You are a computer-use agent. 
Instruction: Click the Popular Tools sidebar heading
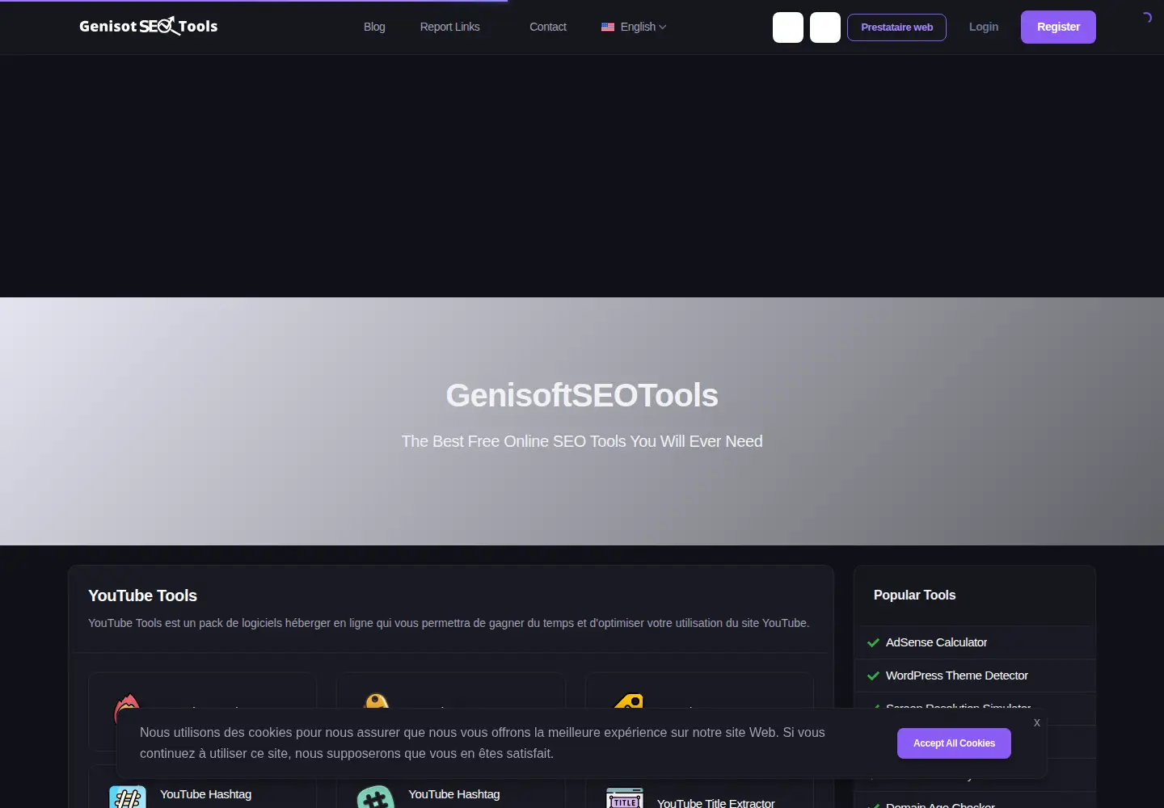(x=914, y=595)
